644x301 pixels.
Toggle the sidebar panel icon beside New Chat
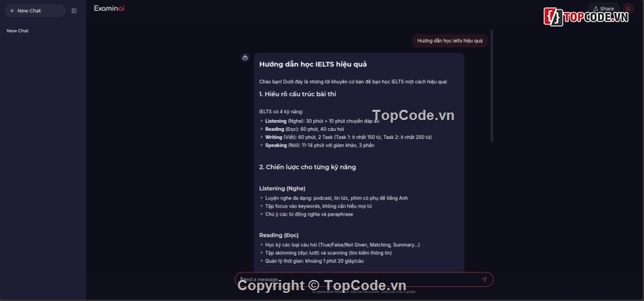pos(74,11)
